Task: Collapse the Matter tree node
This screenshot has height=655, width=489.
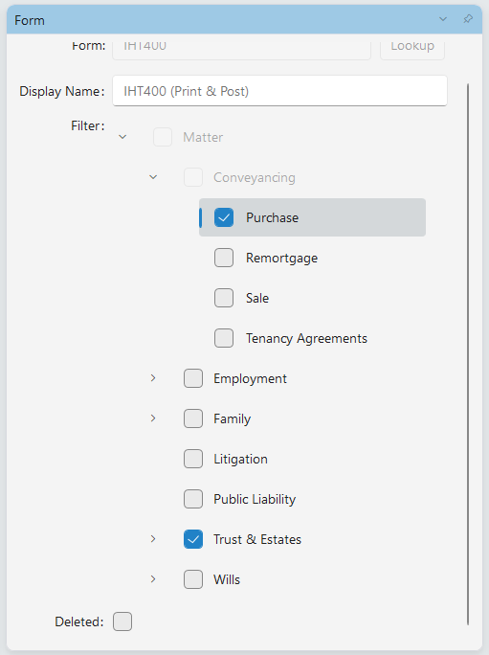Action: pos(122,137)
